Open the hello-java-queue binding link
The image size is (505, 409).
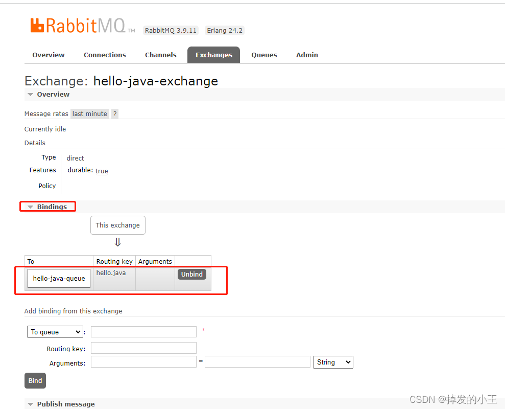(x=59, y=278)
